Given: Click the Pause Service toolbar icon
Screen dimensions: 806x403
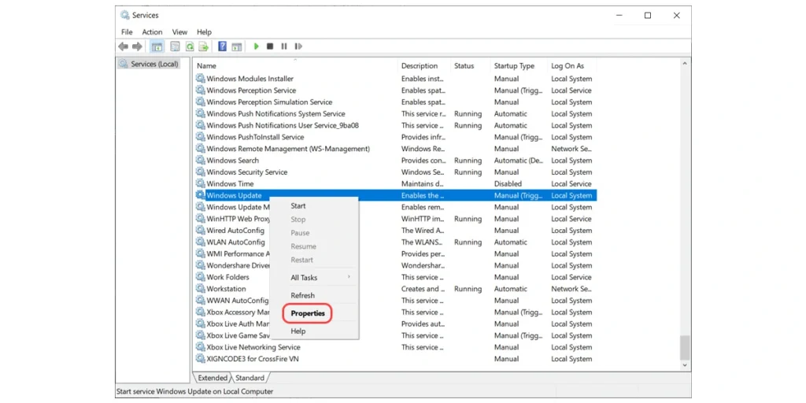Looking at the screenshot, I should [283, 46].
